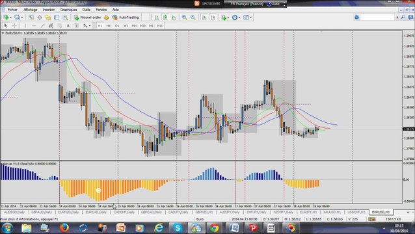Switch timeframe to M15

[x=159, y=25]
